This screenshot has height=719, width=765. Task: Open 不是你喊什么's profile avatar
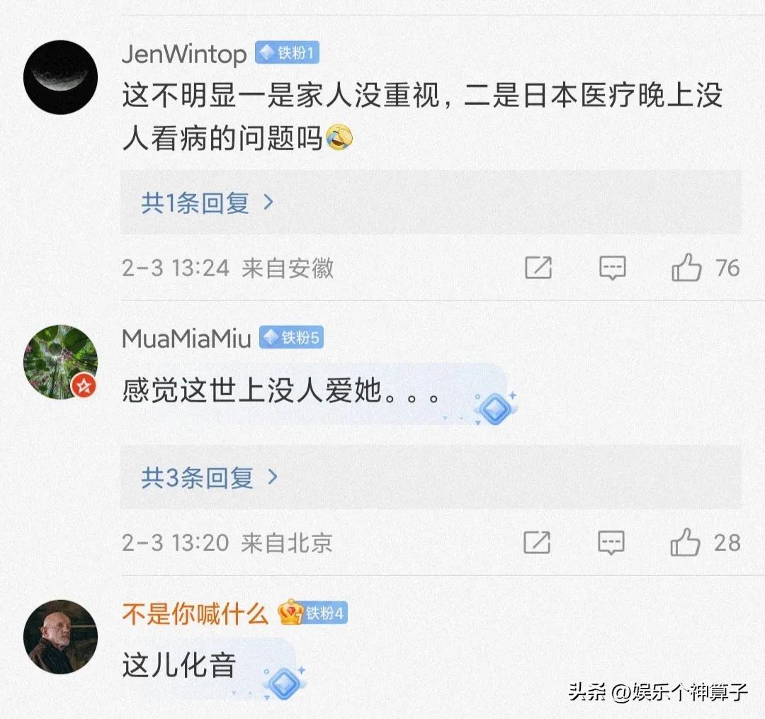(x=60, y=637)
